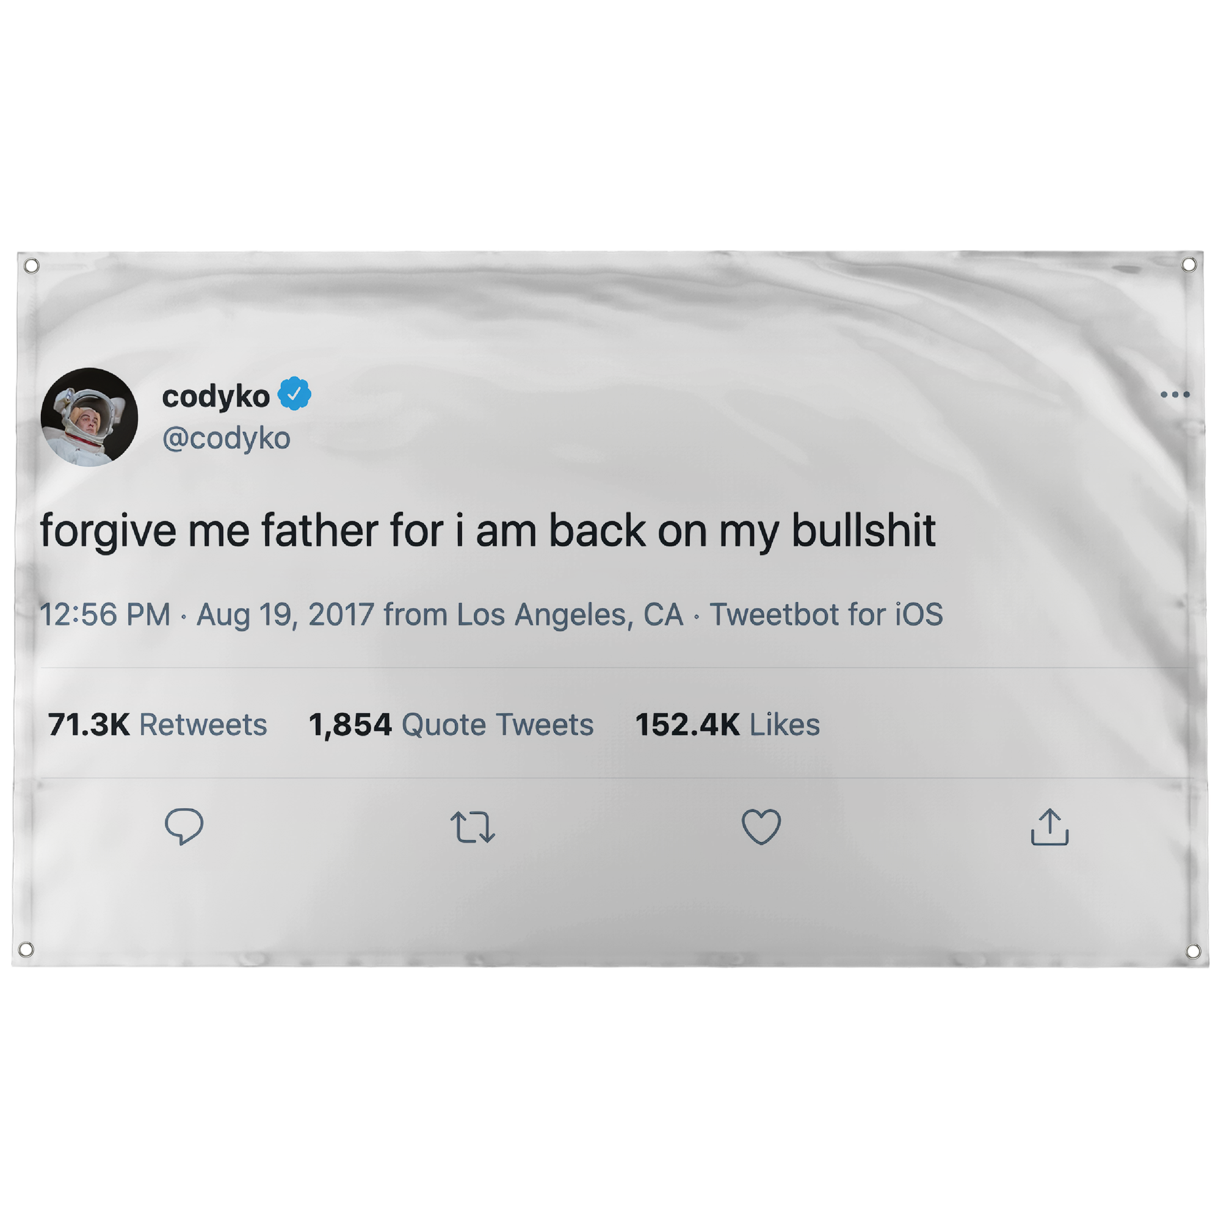Viewport: 1221px width, 1221px height.
Task: Click the codyko display name
Action: tap(216, 396)
